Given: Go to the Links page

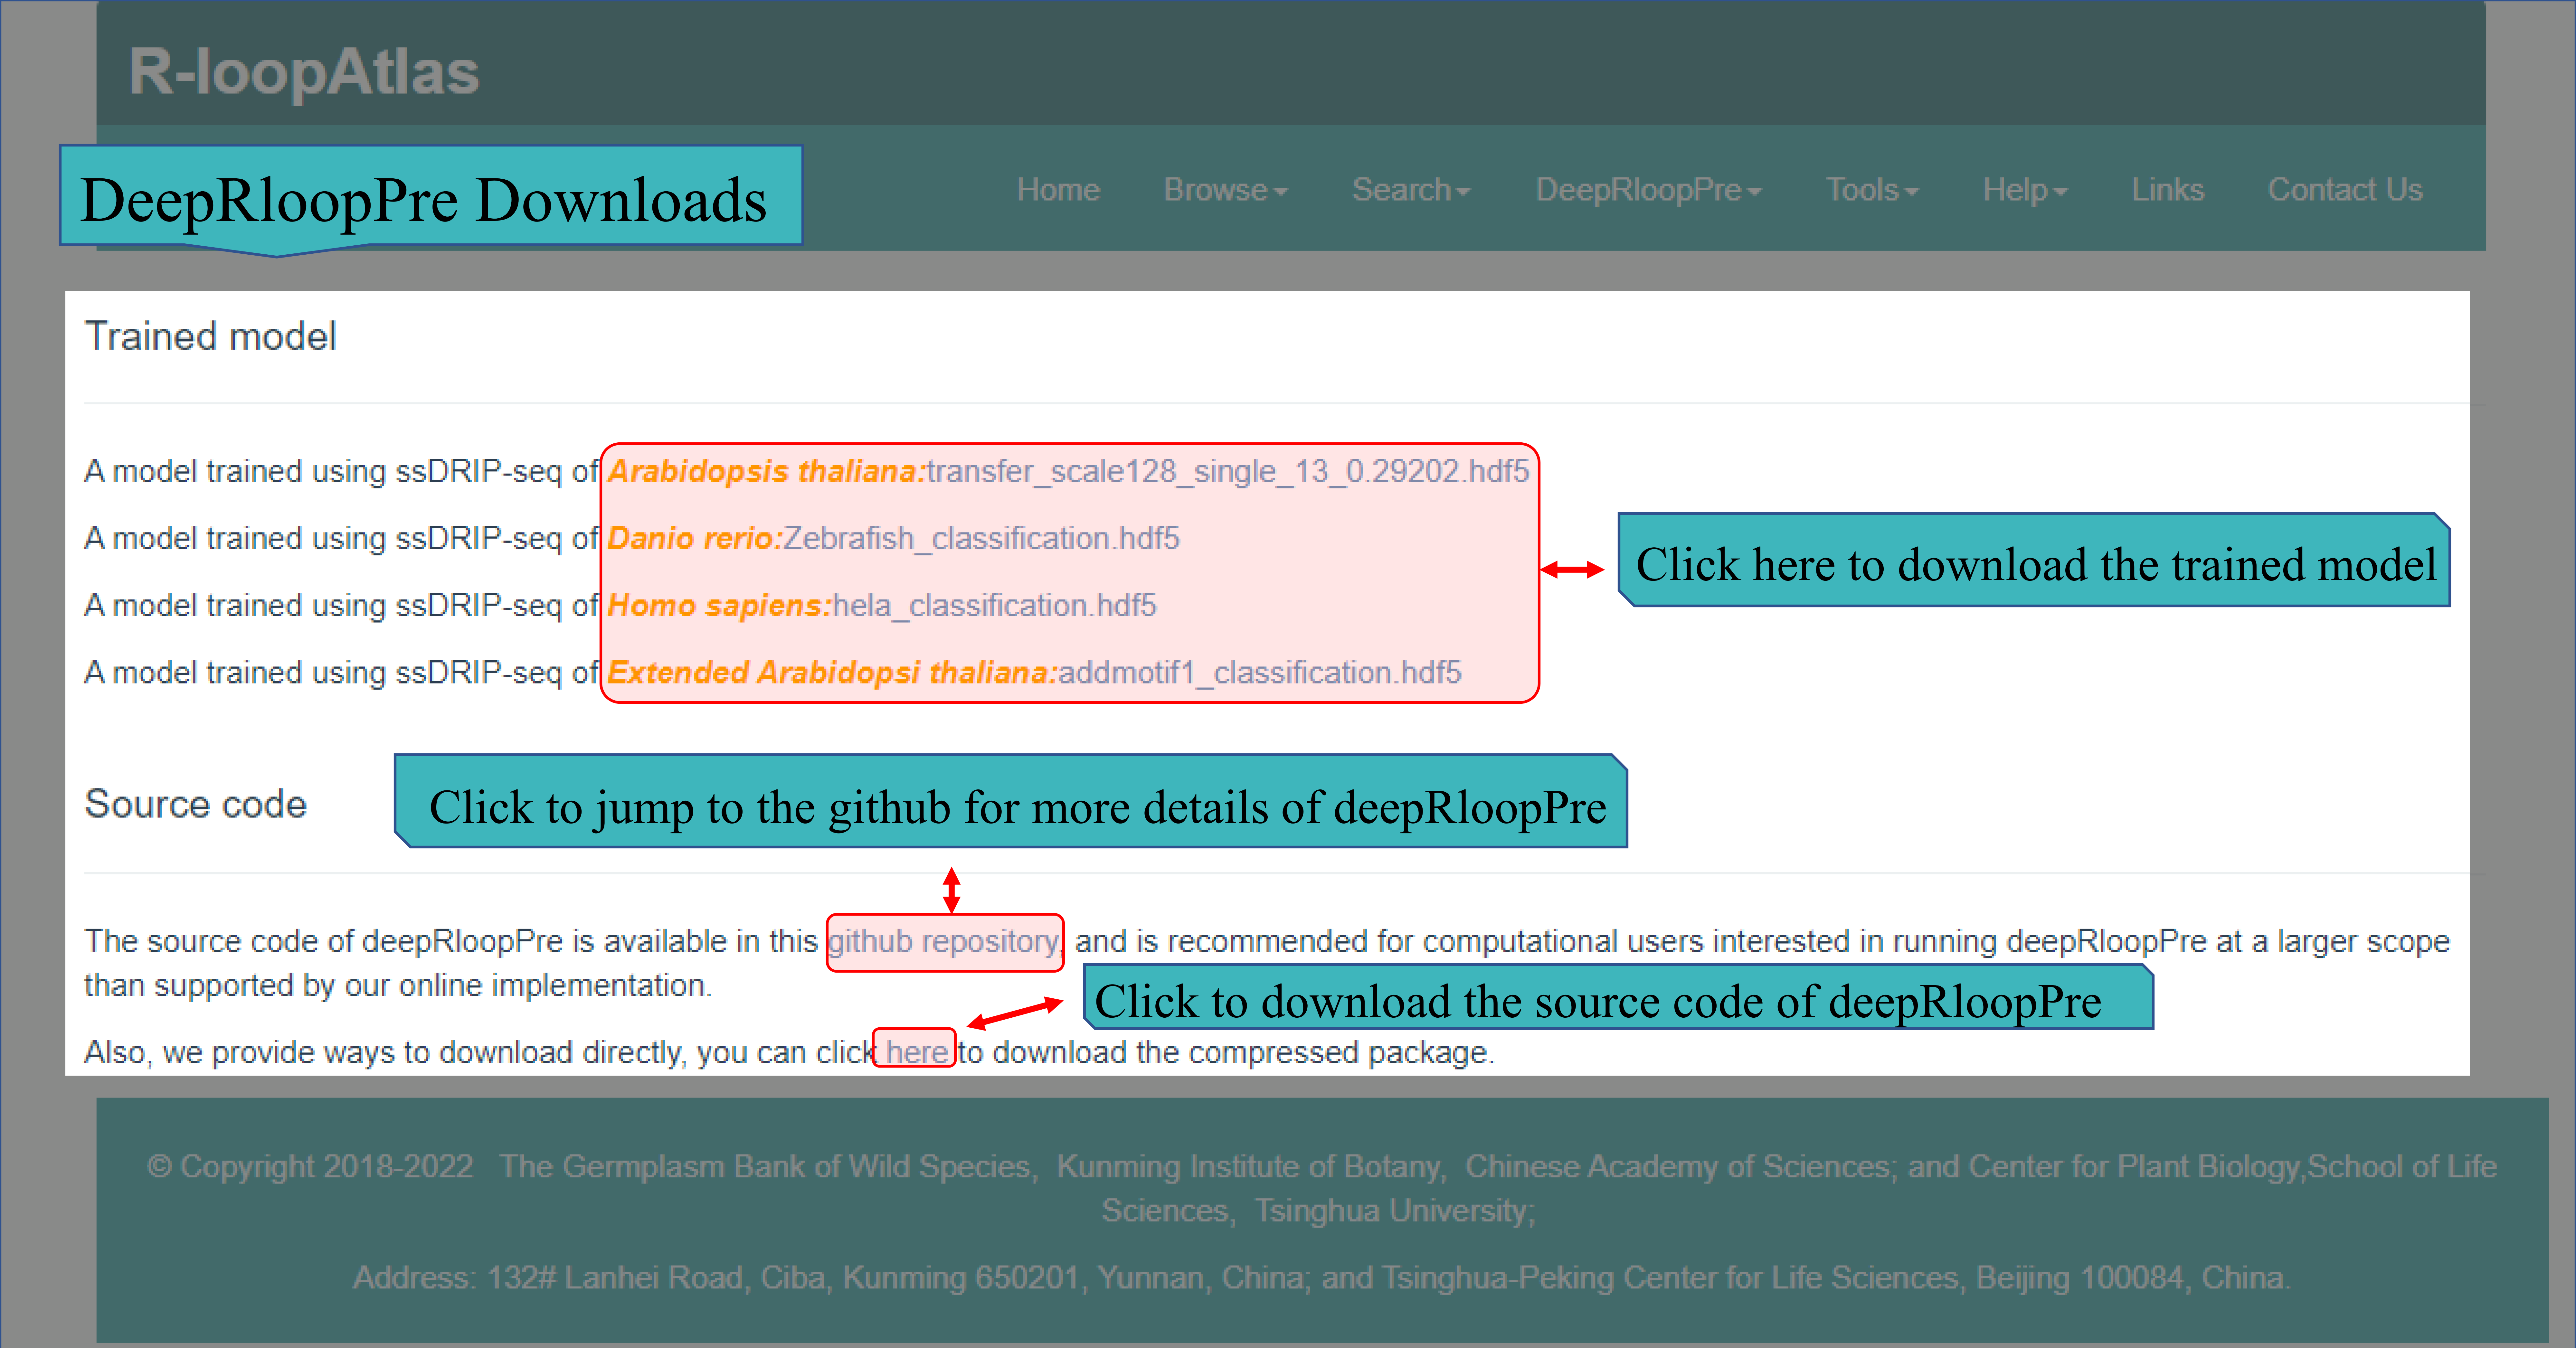Looking at the screenshot, I should [2167, 190].
